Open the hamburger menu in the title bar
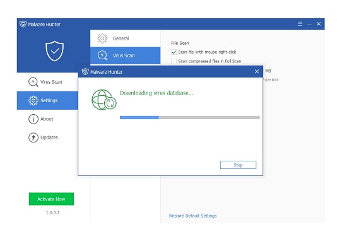Viewport: 347px width, 244px height. [300, 24]
